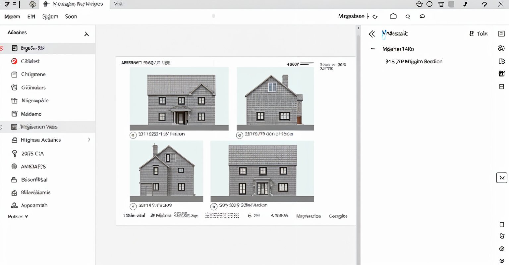Click the gift icon on right strip

pyautogui.click(x=501, y=74)
